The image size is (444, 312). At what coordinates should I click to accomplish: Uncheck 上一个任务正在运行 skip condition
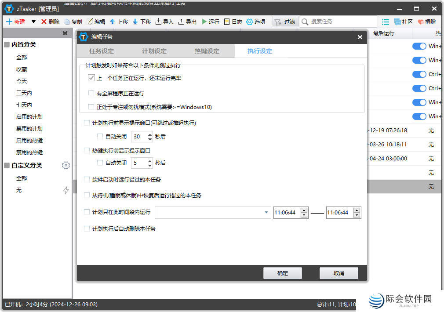[91, 78]
